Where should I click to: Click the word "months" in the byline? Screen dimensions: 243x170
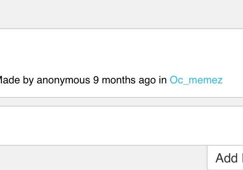[x=118, y=80]
